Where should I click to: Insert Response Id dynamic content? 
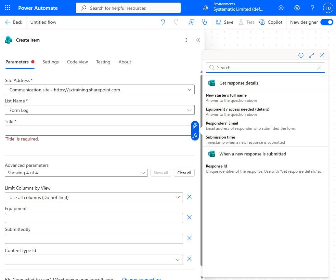coord(265,168)
